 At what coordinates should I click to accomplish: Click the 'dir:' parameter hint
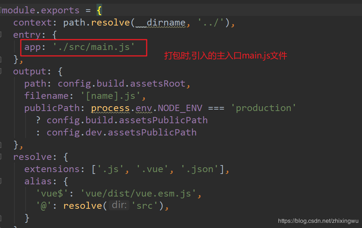click(119, 205)
